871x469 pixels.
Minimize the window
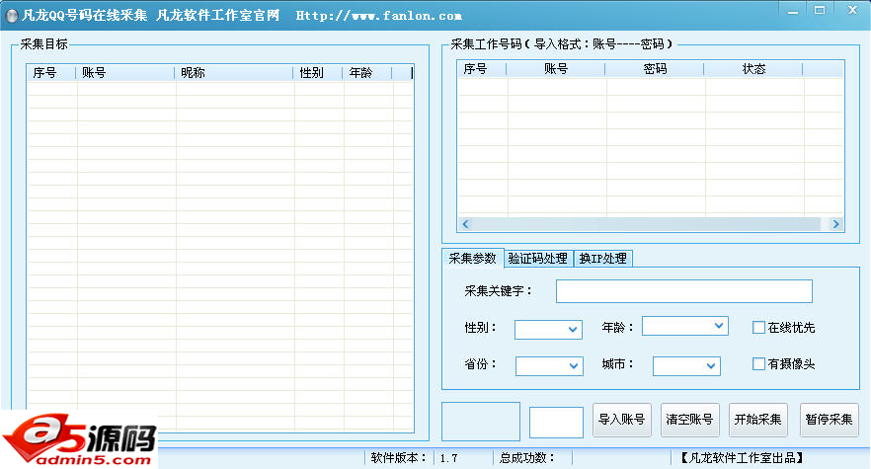click(x=793, y=11)
